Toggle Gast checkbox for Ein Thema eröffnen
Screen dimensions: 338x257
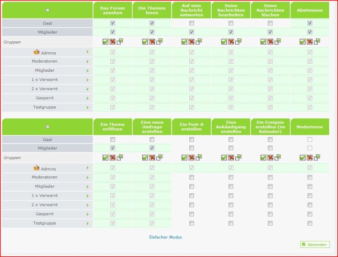click(x=112, y=140)
